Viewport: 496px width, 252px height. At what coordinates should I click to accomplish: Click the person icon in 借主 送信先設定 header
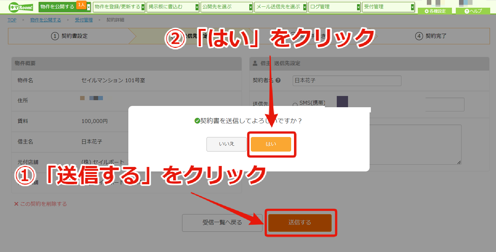pyautogui.click(x=255, y=64)
